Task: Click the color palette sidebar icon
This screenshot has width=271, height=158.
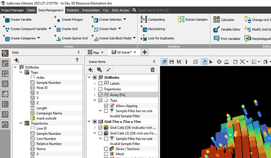Action: coord(5,94)
